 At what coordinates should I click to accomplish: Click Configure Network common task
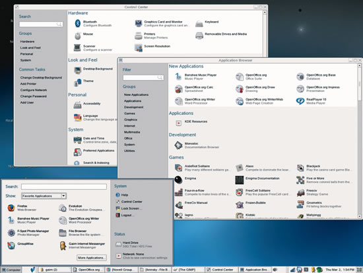pyautogui.click(x=34, y=90)
